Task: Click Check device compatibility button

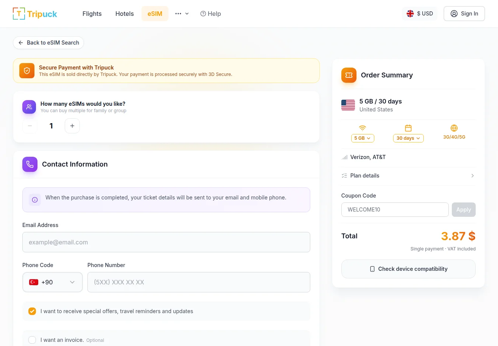Action: pos(408,269)
